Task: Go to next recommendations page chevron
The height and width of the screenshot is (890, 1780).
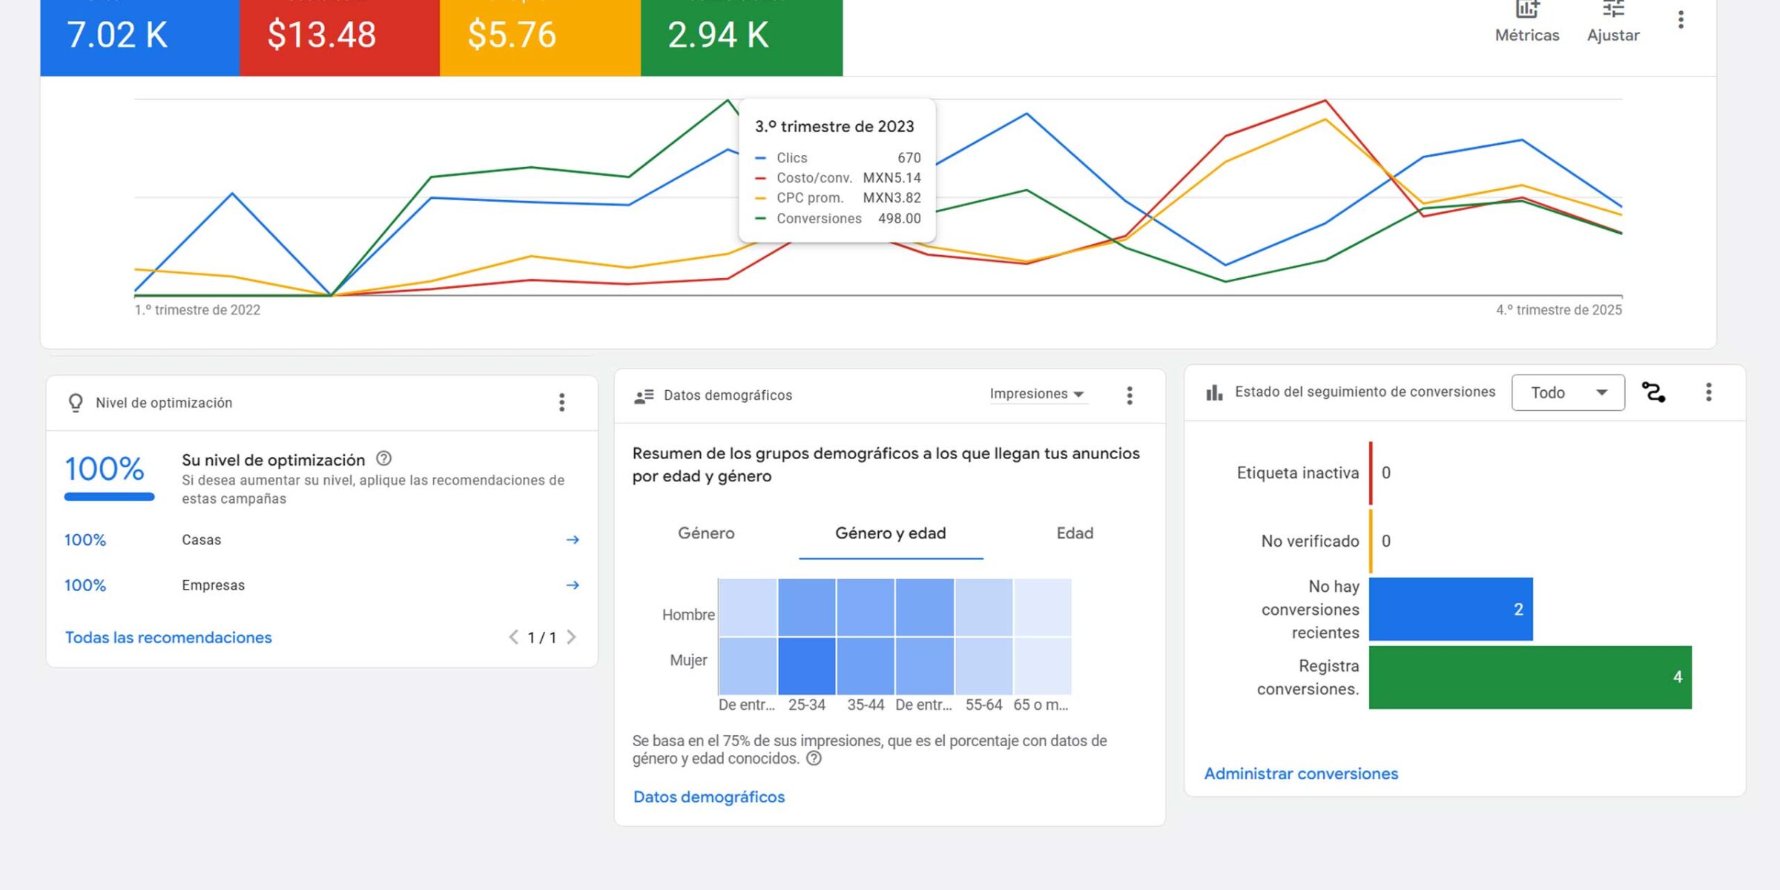Action: 571,637
